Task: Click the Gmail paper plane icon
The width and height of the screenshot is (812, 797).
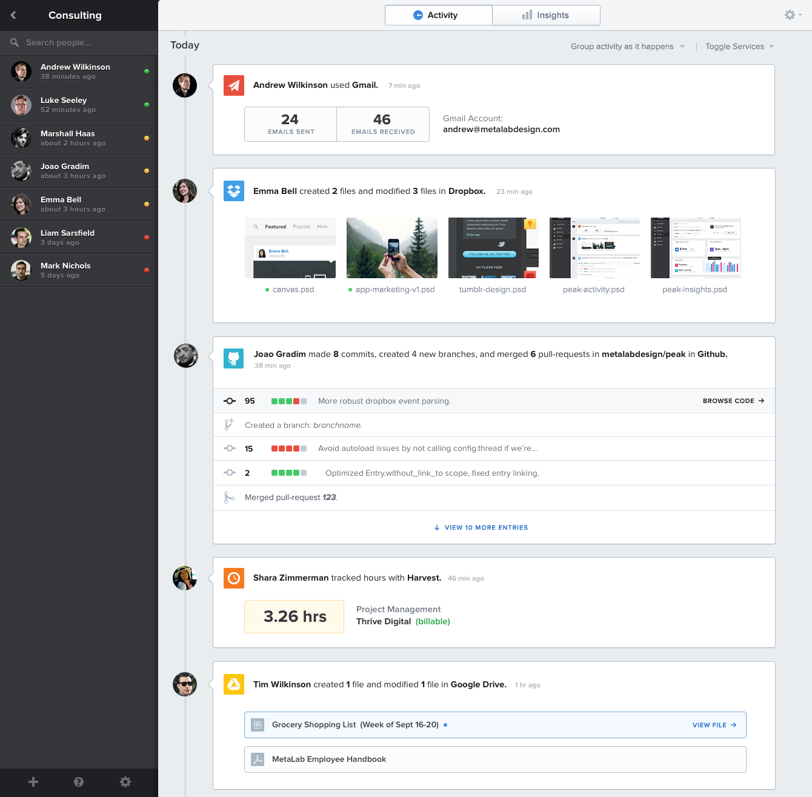Action: click(x=234, y=85)
